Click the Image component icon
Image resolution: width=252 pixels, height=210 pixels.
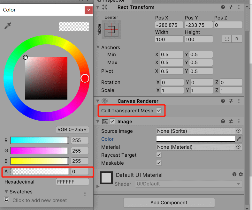point(105,121)
